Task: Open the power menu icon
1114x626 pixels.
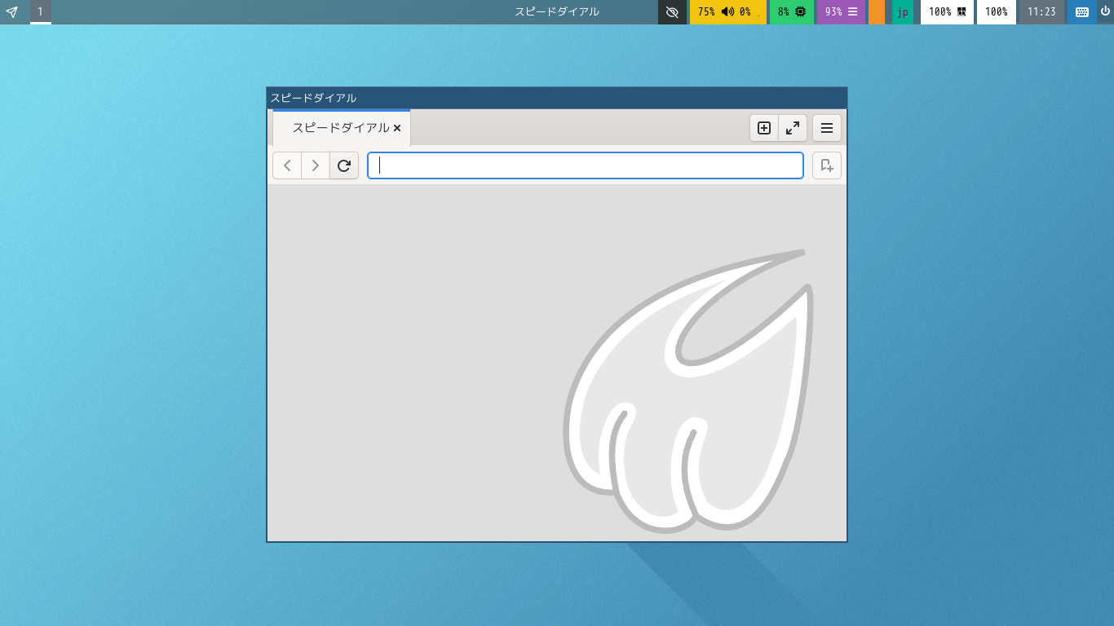Action: point(1105,12)
